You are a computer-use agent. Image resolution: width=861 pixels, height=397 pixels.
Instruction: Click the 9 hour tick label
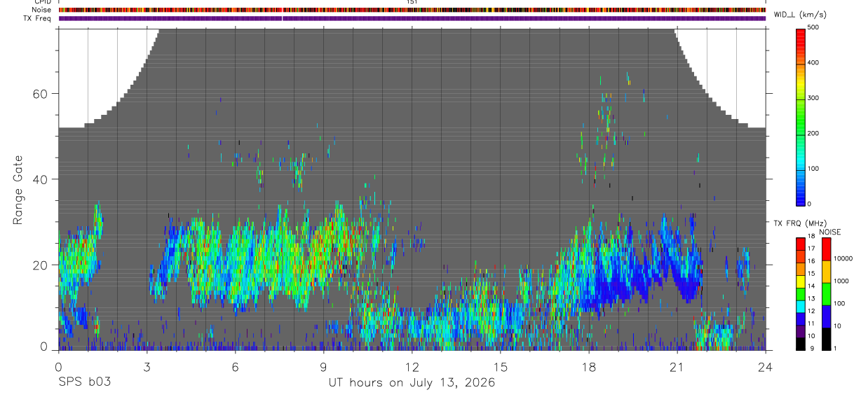[x=324, y=367]
